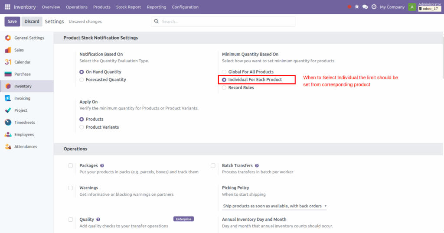The image size is (444, 233).
Task: Open General Settings in sidebar
Action: [x=29, y=38]
